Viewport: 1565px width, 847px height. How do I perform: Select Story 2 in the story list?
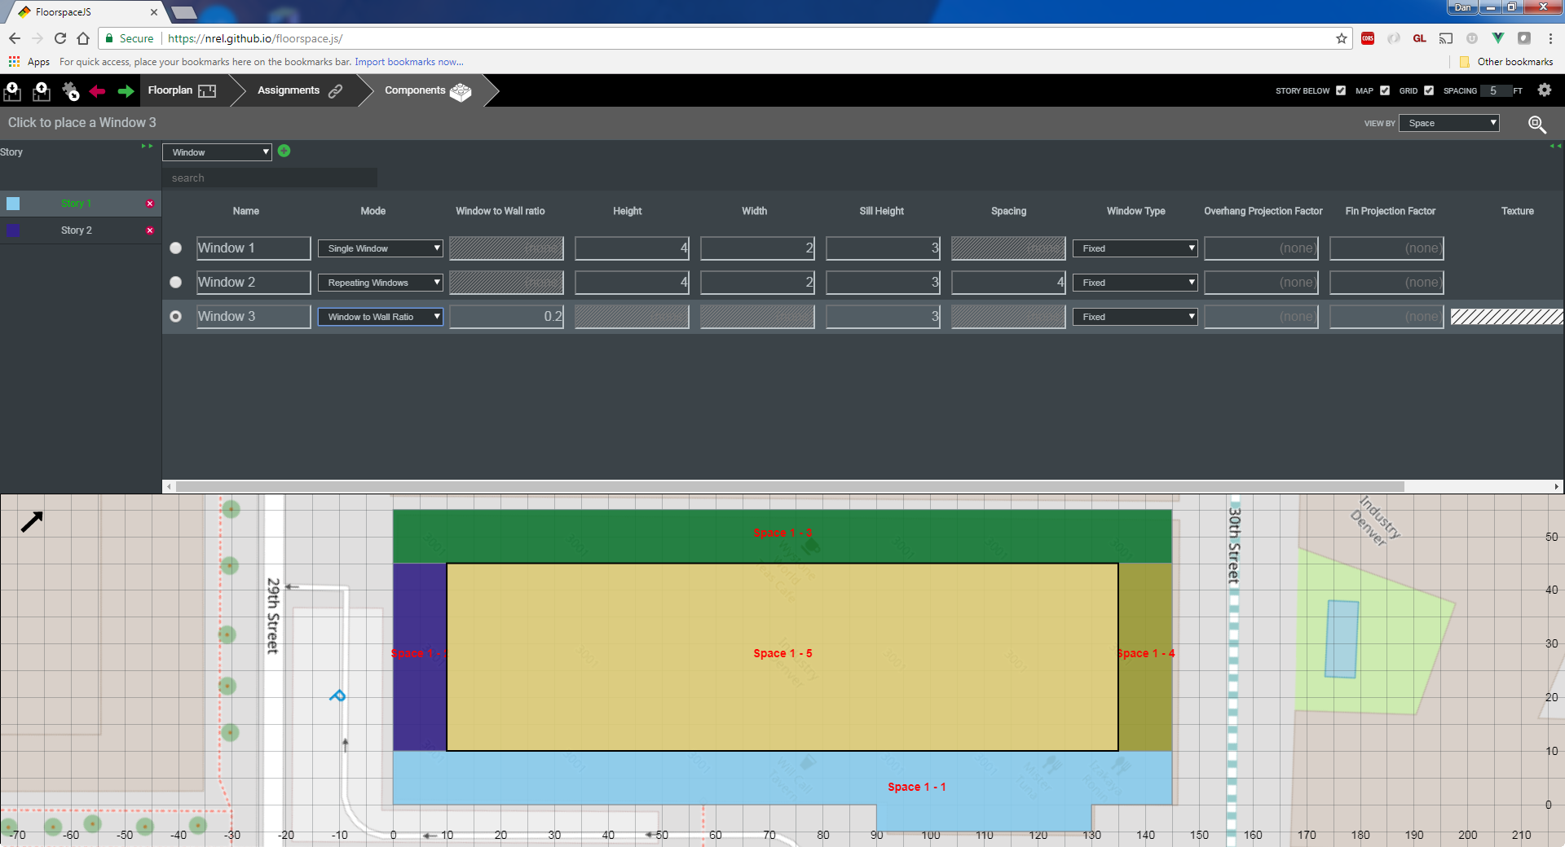(x=77, y=230)
